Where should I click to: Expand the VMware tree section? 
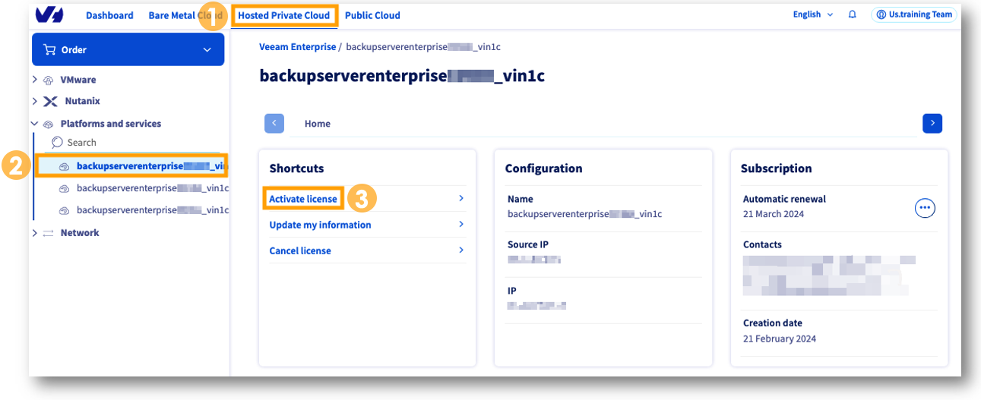35,80
